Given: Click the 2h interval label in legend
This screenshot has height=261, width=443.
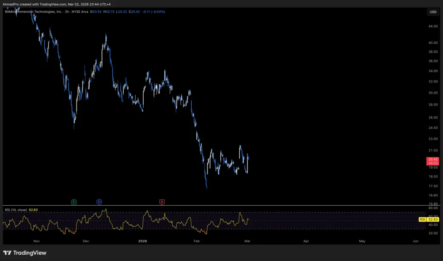Looking at the screenshot, I should (67, 12).
